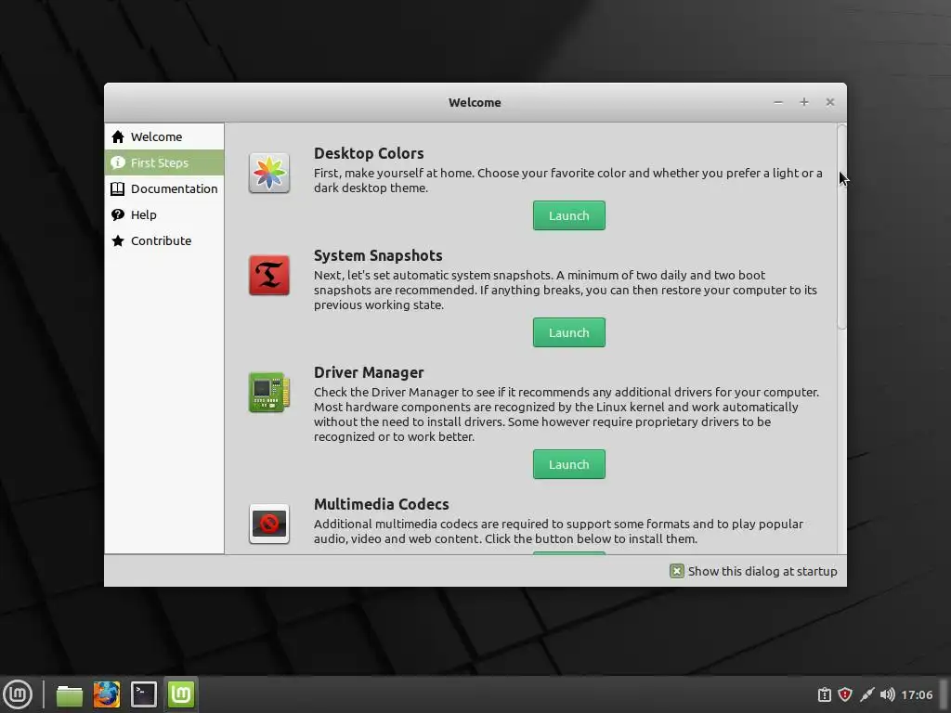Minimize the Welcome window
The image size is (951, 713).
tap(778, 102)
